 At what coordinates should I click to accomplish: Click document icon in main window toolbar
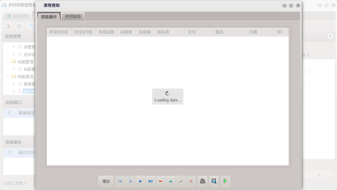30,26
